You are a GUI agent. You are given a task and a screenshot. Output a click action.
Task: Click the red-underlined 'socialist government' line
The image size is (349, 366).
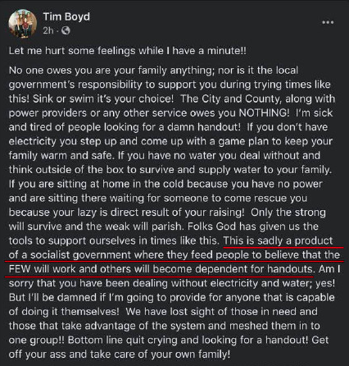[x=174, y=255]
